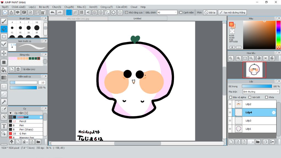
Task: Enable the radial snap guide icon
Action: pyautogui.click(x=94, y=12)
